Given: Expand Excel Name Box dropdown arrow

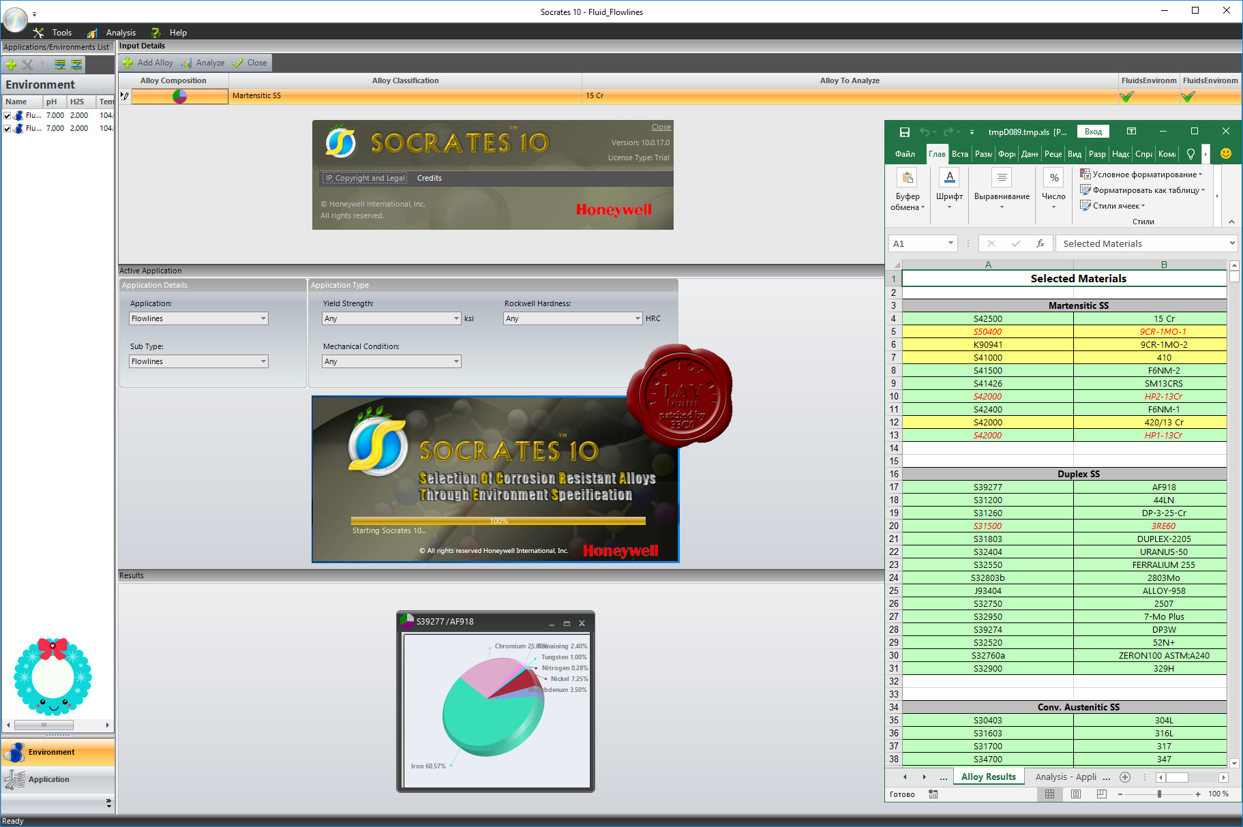Looking at the screenshot, I should click(950, 243).
